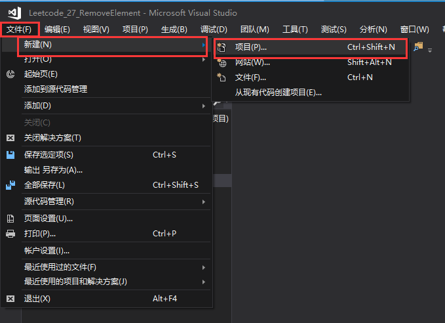Screen dimensions: 445x323
Task: Open the 视图(V) menu
Action: click(96, 30)
